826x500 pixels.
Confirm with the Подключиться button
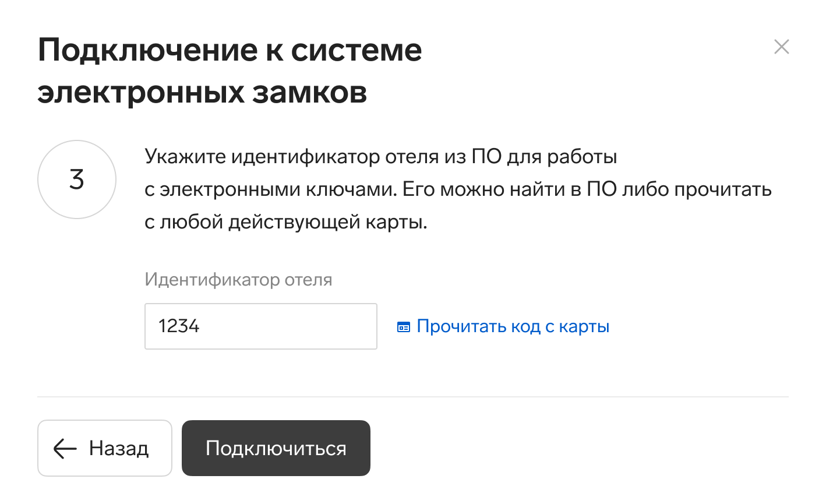[276, 448]
